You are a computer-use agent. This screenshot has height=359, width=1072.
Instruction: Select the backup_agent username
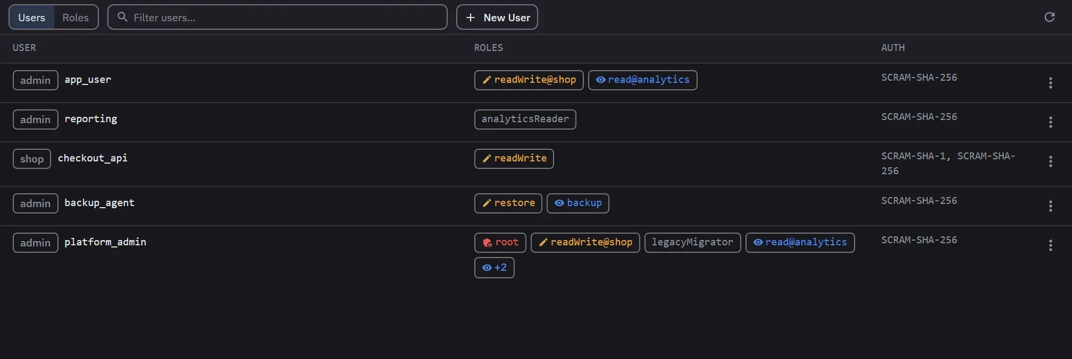point(99,203)
